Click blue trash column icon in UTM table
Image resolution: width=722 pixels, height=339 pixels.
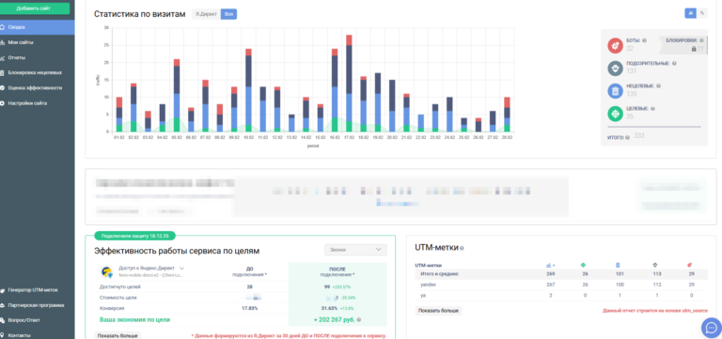coord(618,266)
